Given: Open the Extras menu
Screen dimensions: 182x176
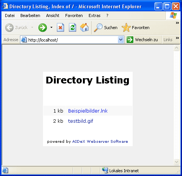Looking at the screenshot, I should 95,15.
